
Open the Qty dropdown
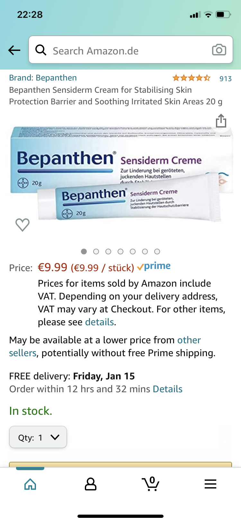click(x=38, y=437)
